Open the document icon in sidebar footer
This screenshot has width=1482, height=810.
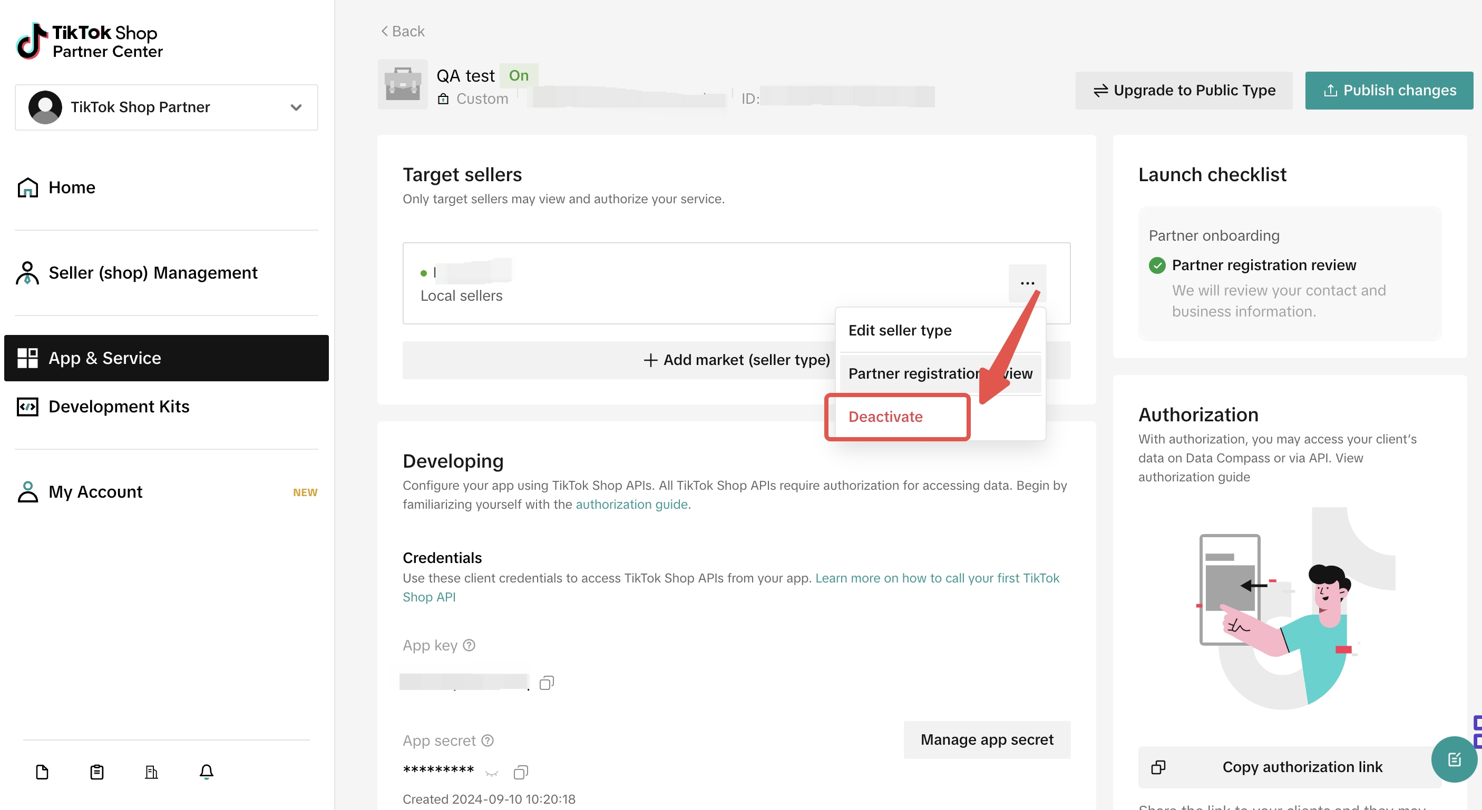[42, 772]
